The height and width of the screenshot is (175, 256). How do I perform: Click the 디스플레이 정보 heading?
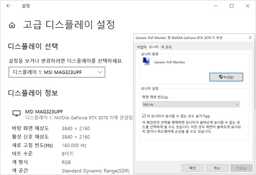[33, 93]
